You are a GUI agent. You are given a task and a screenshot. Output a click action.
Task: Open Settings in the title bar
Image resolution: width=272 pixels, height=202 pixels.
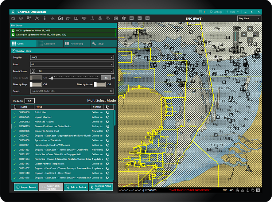(216, 12)
